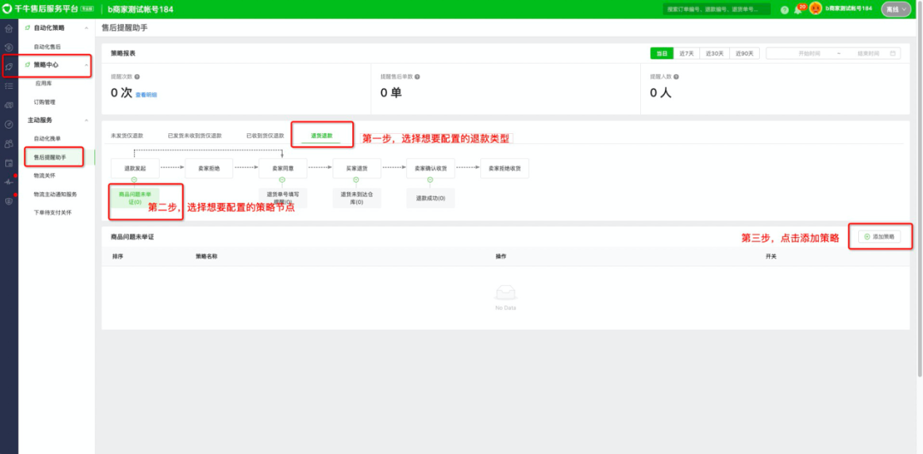923x454 pixels.
Task: Click the shield icon in left sidebar
Action: pyautogui.click(x=9, y=201)
